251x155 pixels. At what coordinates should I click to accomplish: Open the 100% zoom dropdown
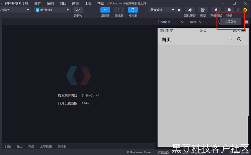click(195, 22)
